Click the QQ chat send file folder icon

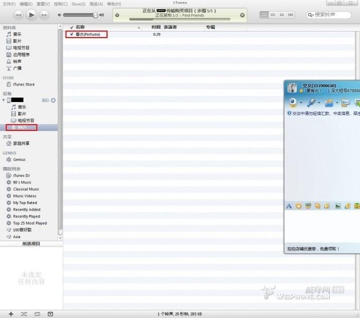(329, 103)
